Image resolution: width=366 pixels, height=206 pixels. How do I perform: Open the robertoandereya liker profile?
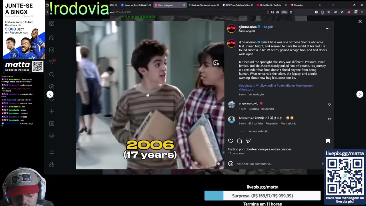(x=256, y=149)
